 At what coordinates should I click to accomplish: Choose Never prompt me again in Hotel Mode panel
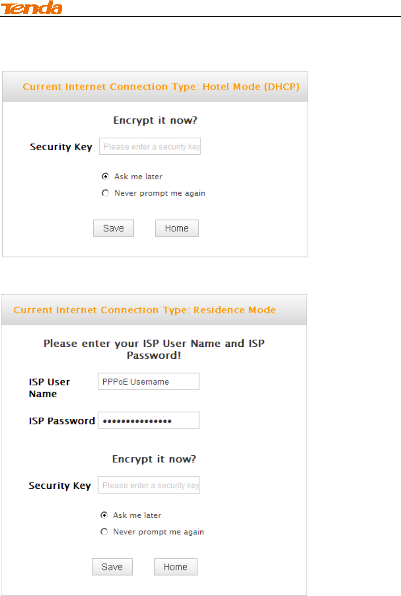pos(105,193)
